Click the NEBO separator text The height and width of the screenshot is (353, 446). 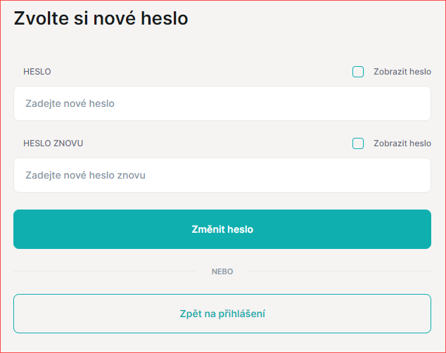click(x=222, y=271)
